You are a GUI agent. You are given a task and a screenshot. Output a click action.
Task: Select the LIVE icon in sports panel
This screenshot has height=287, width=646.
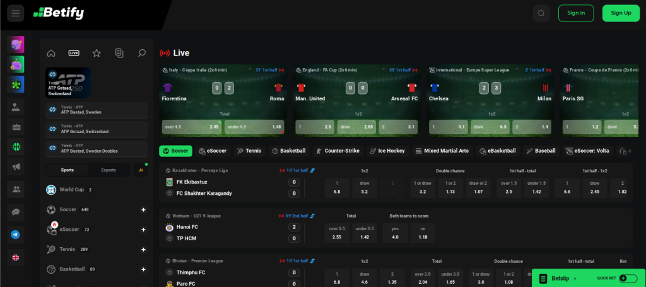click(74, 53)
